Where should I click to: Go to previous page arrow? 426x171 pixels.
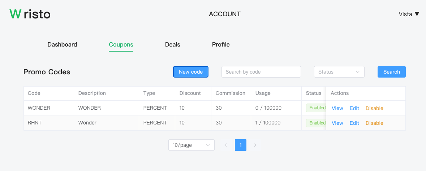pyautogui.click(x=226, y=145)
